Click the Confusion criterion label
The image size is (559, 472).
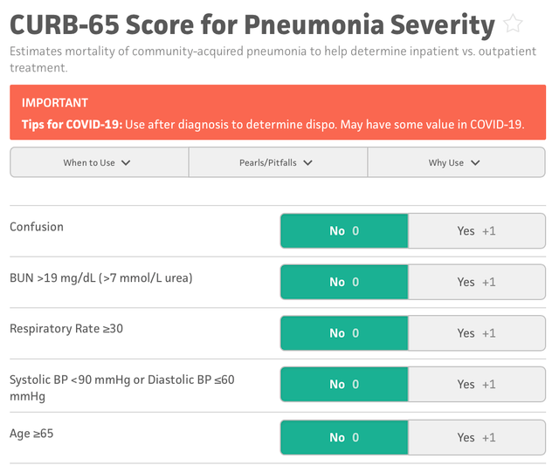(x=37, y=227)
